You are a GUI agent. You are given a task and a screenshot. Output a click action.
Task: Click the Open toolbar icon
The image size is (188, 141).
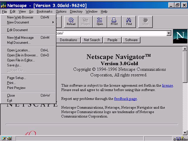[100, 22]
